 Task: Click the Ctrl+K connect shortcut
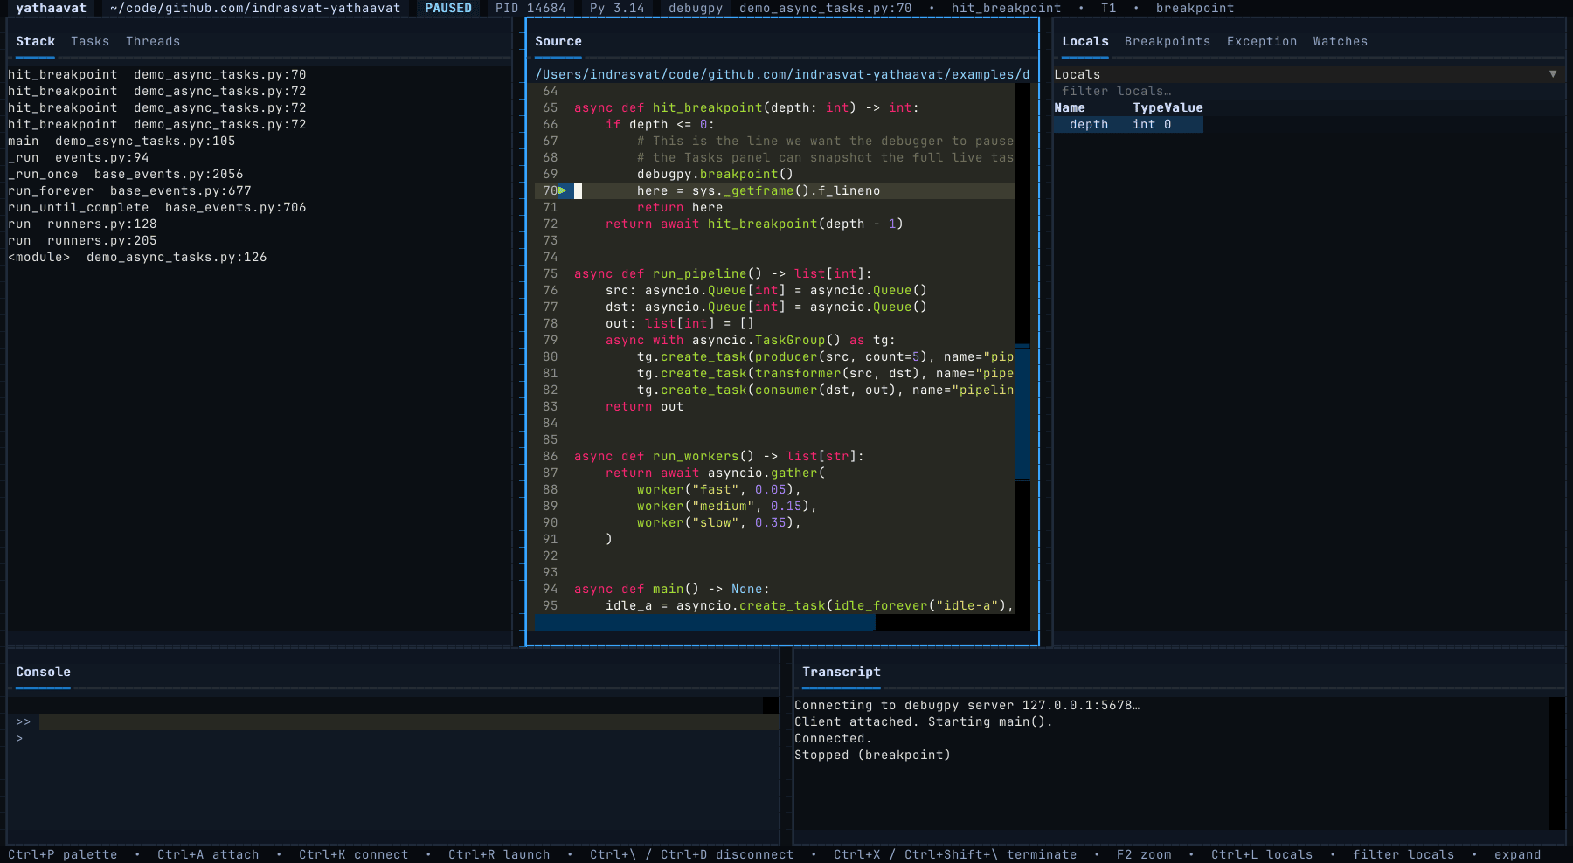pyautogui.click(x=354, y=854)
